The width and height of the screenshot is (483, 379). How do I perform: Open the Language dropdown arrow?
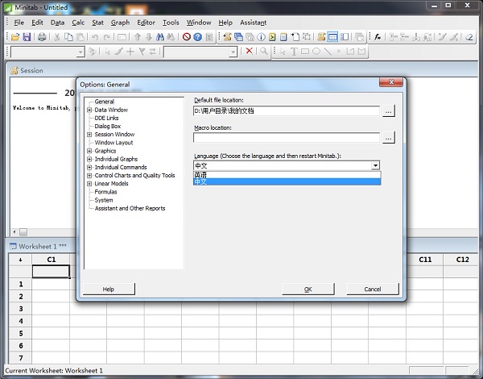(x=375, y=165)
